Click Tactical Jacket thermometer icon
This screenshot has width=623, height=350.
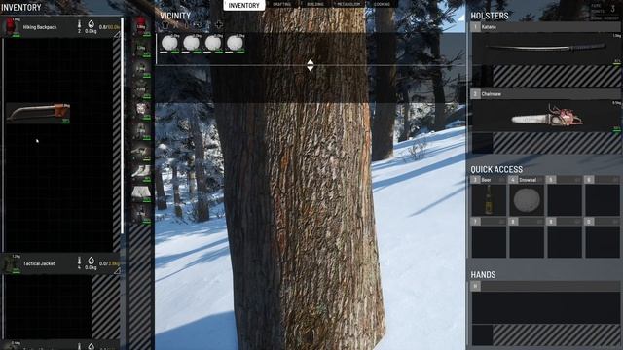79,261
